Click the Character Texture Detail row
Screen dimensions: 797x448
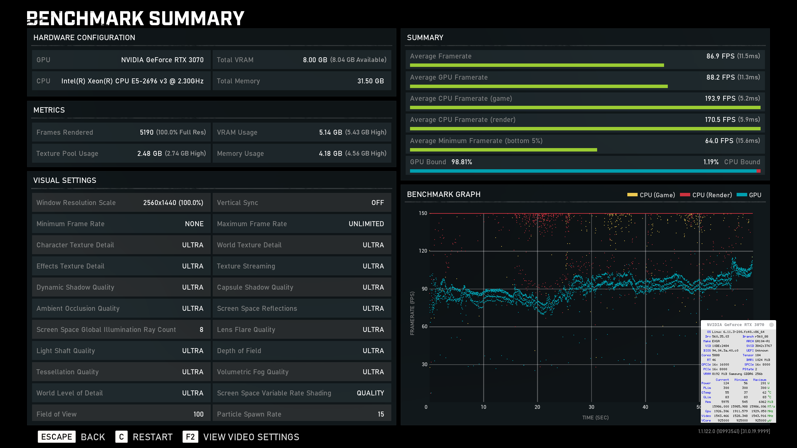121,245
